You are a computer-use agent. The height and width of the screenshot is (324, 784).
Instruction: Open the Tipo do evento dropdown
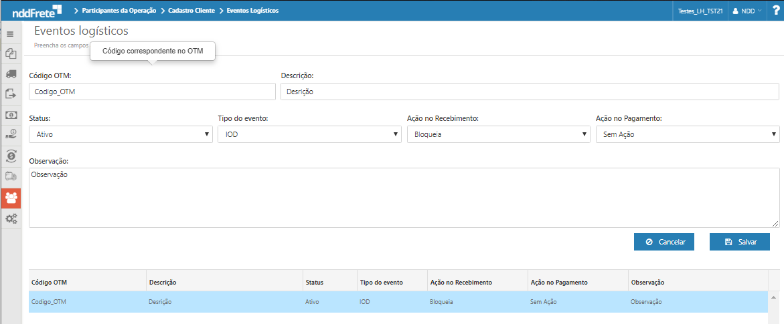(x=309, y=134)
